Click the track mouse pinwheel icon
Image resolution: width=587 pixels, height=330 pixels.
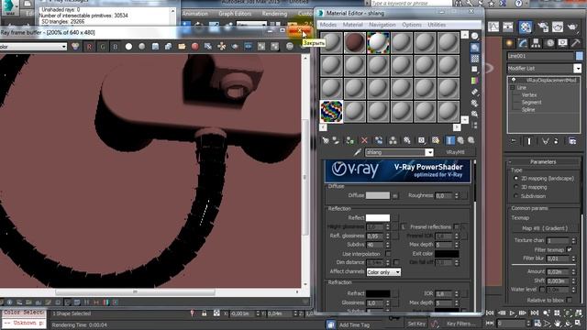click(222, 47)
